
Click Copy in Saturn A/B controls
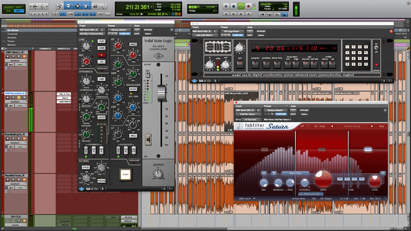[x=322, y=126]
